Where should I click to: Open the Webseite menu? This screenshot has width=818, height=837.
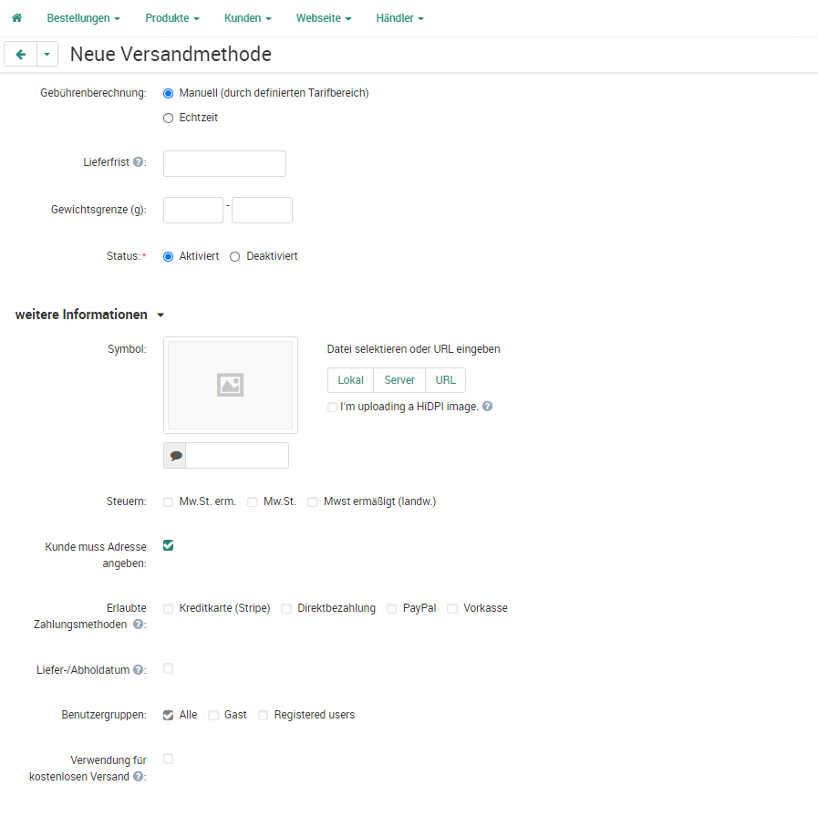click(324, 18)
